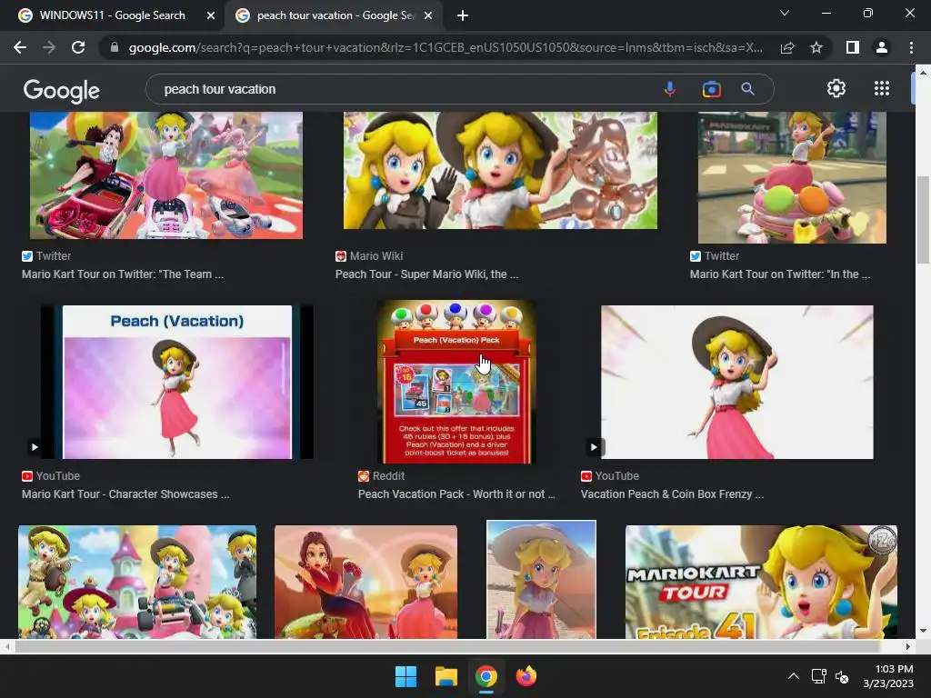Open Google quick settings gear

point(836,88)
